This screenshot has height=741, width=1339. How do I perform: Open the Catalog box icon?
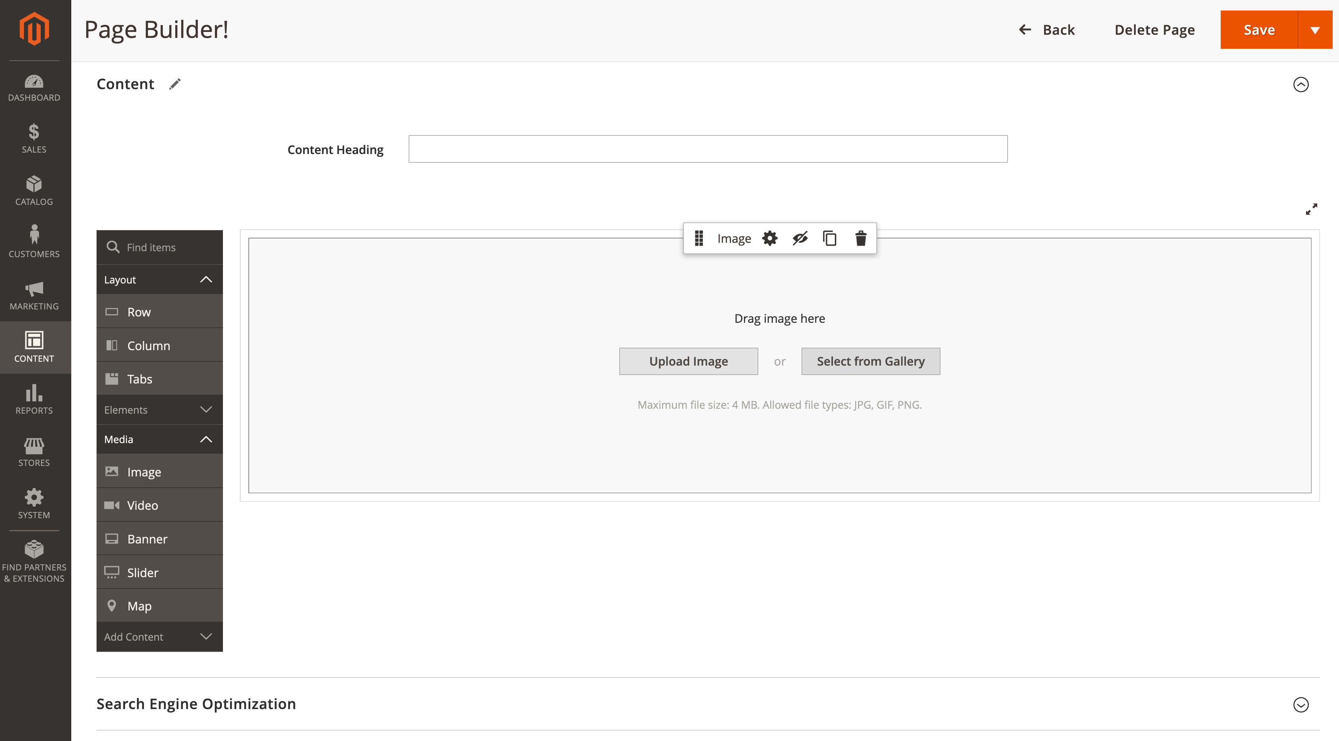(34, 185)
